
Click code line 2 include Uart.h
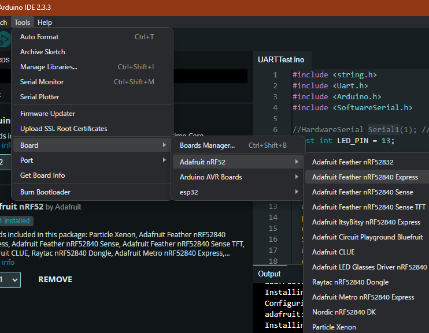[330, 86]
